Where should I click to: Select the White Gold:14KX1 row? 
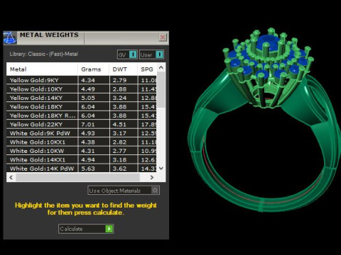82,159
